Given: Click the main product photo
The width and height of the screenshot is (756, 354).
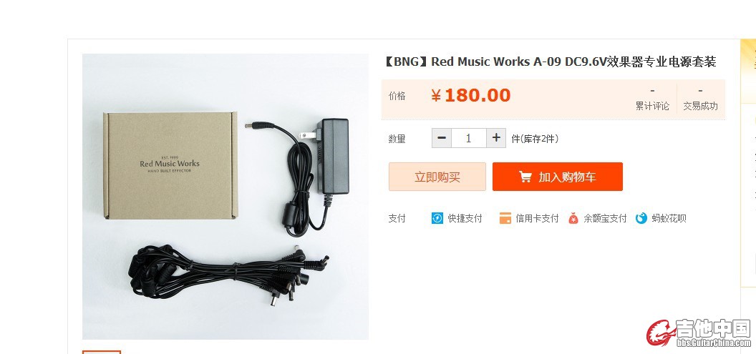Looking at the screenshot, I should point(226,197).
